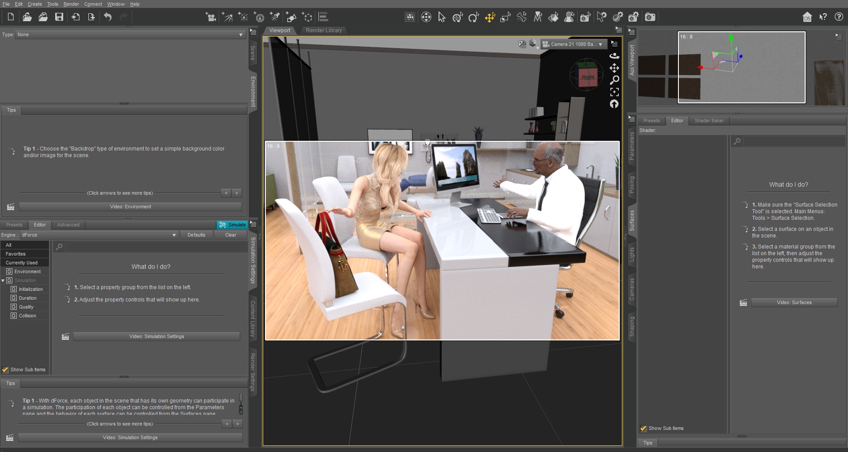Select the Translate tool with yellow arrows
Screen dimensions: 848x452
point(490,17)
